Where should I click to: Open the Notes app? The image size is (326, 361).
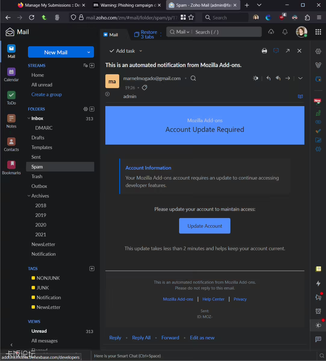(x=11, y=121)
